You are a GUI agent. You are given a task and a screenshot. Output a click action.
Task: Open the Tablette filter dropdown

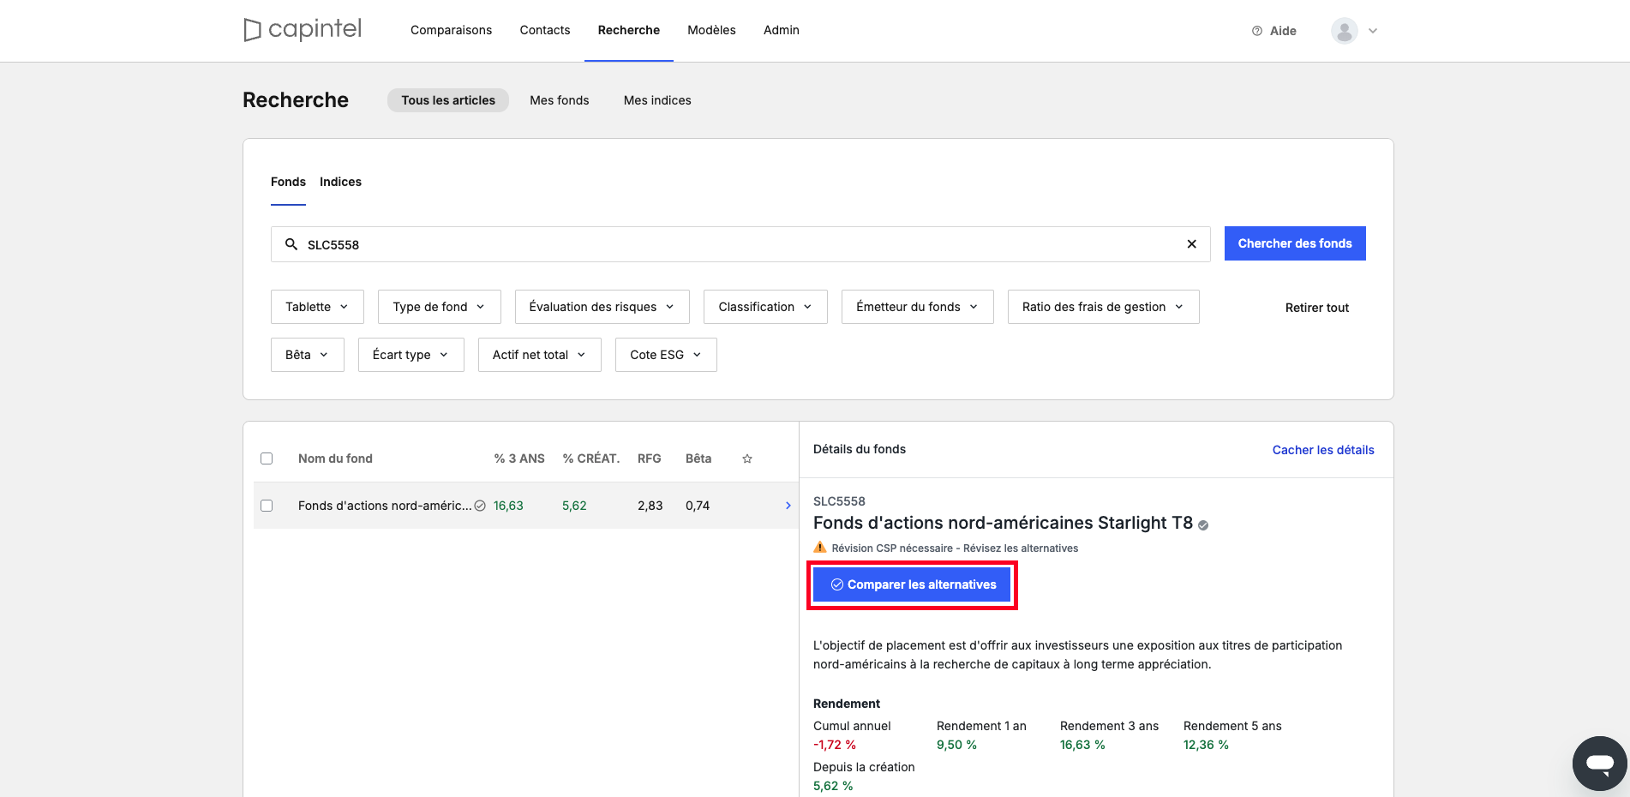pos(317,307)
